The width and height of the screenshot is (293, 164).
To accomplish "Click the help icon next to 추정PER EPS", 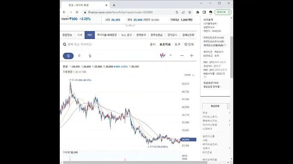I will [220, 66].
